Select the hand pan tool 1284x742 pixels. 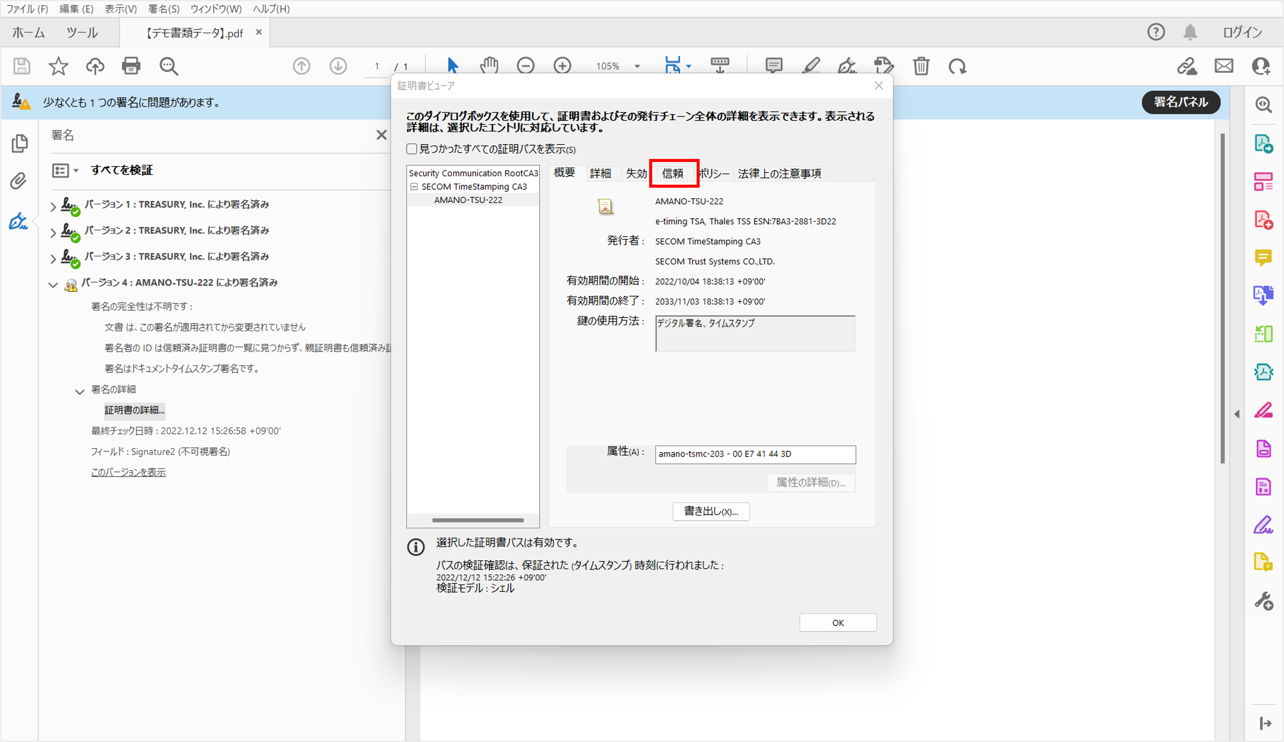pyautogui.click(x=489, y=66)
